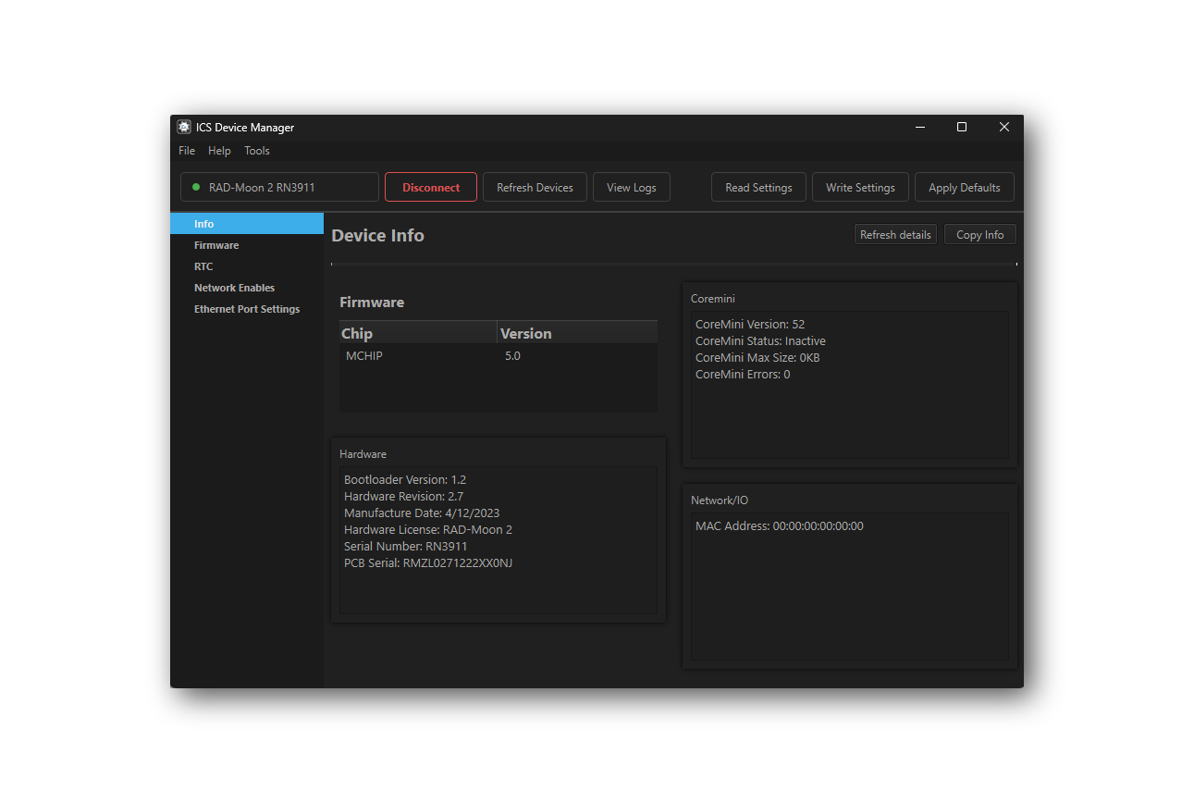The image size is (1194, 803).
Task: Open the RAD-Moon 2 RN3911 device selector
Action: click(279, 187)
